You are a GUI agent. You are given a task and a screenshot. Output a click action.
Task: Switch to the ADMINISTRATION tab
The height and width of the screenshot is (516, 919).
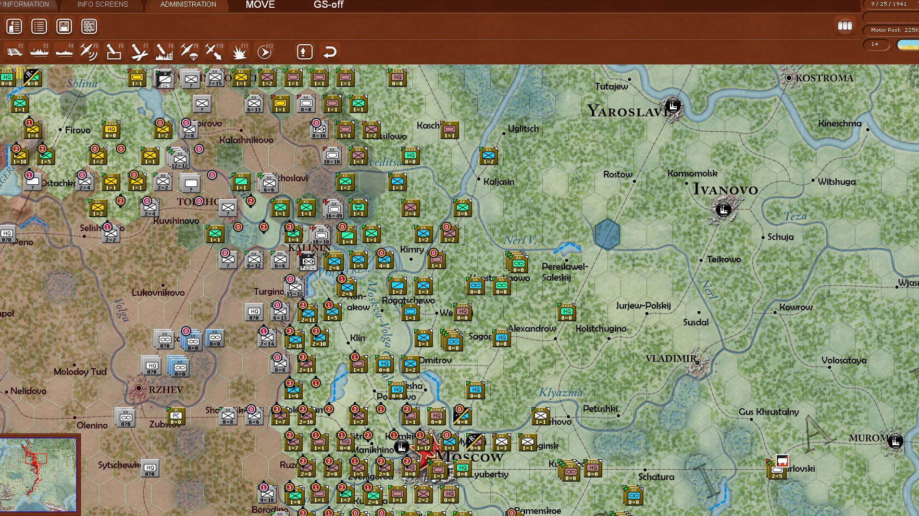[188, 5]
